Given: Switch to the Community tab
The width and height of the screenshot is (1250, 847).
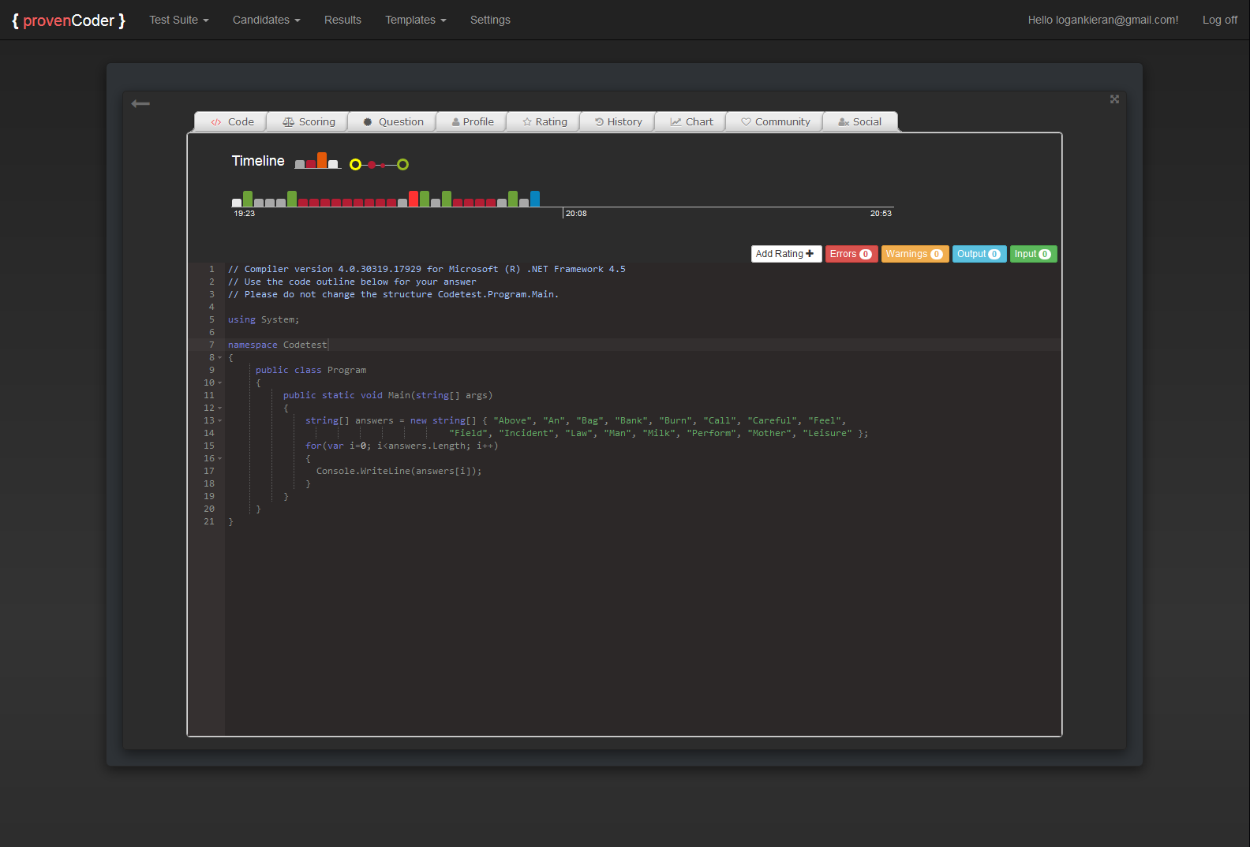Looking at the screenshot, I should pos(775,121).
